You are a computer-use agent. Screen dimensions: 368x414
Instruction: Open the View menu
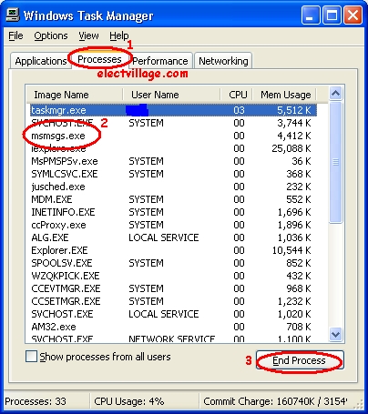tap(88, 35)
